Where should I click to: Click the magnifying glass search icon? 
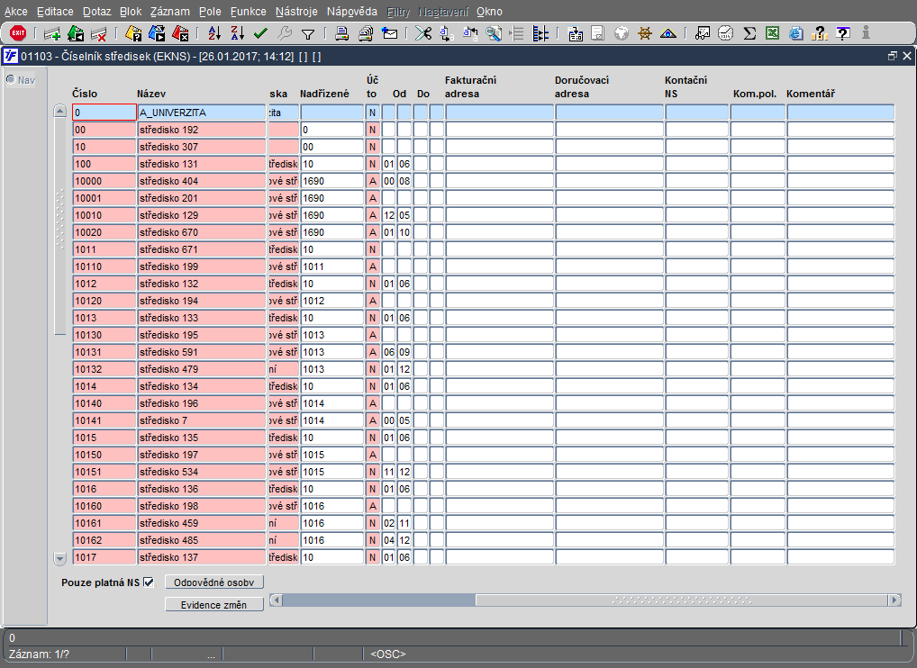point(495,34)
